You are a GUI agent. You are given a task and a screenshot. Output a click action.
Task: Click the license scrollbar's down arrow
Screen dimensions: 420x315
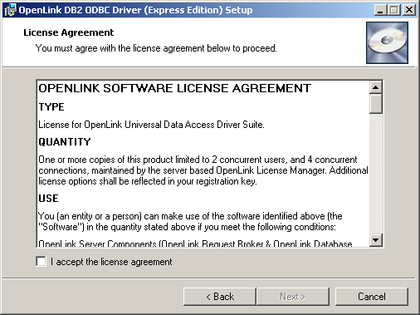[376, 240]
